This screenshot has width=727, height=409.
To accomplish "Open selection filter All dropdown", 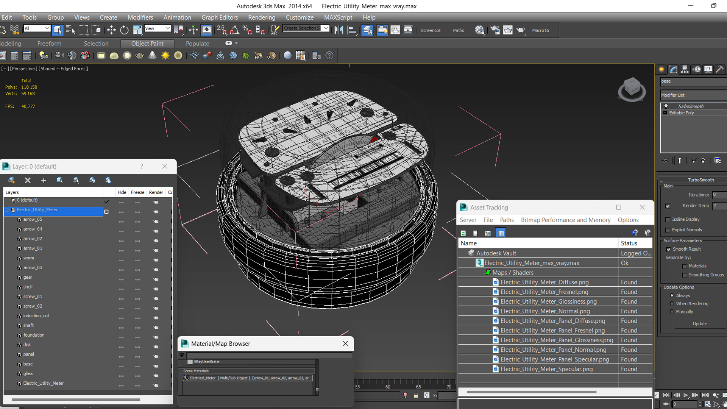I will point(37,28).
